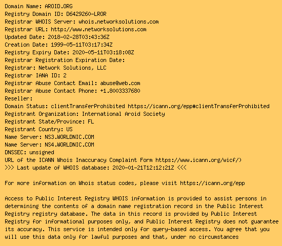Click the DNSSEC unsigned value
Screen dimensions: 282x246
coord(42,153)
